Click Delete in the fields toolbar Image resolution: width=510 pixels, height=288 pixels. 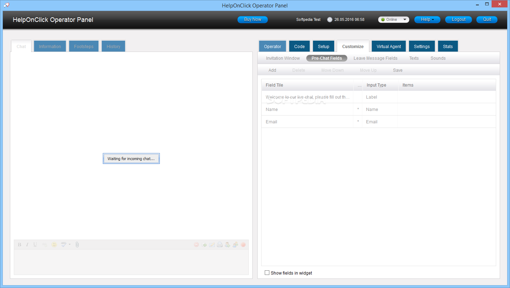click(298, 70)
